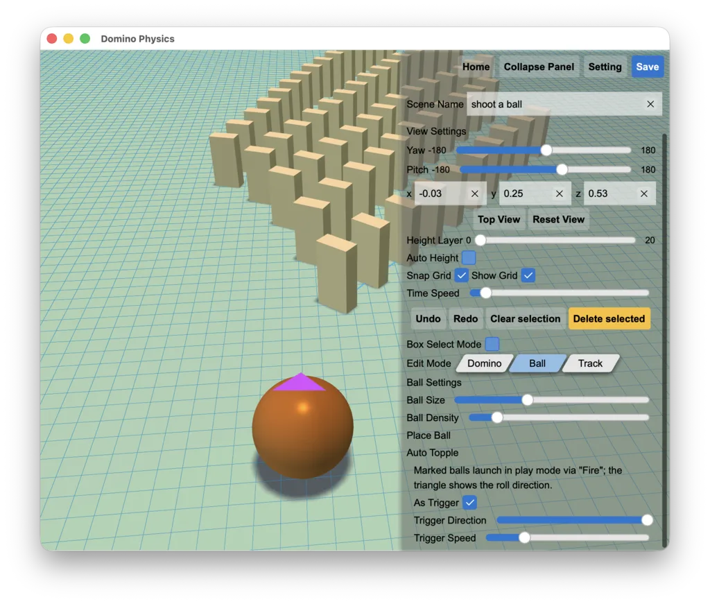Go to Home

click(476, 67)
